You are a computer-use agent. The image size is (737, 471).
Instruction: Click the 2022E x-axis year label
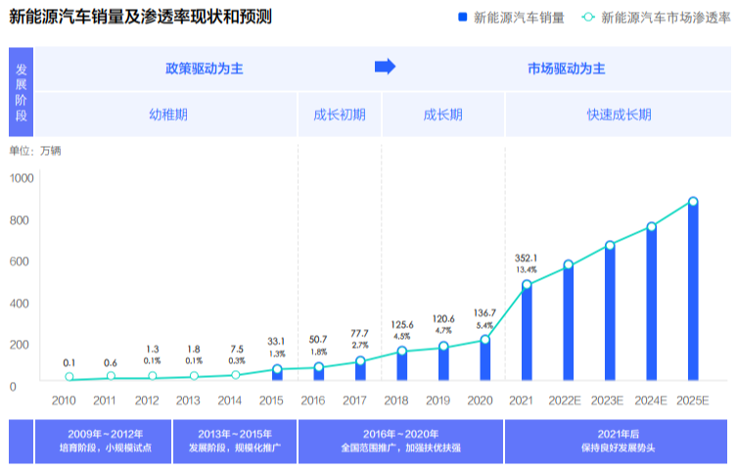(x=565, y=400)
